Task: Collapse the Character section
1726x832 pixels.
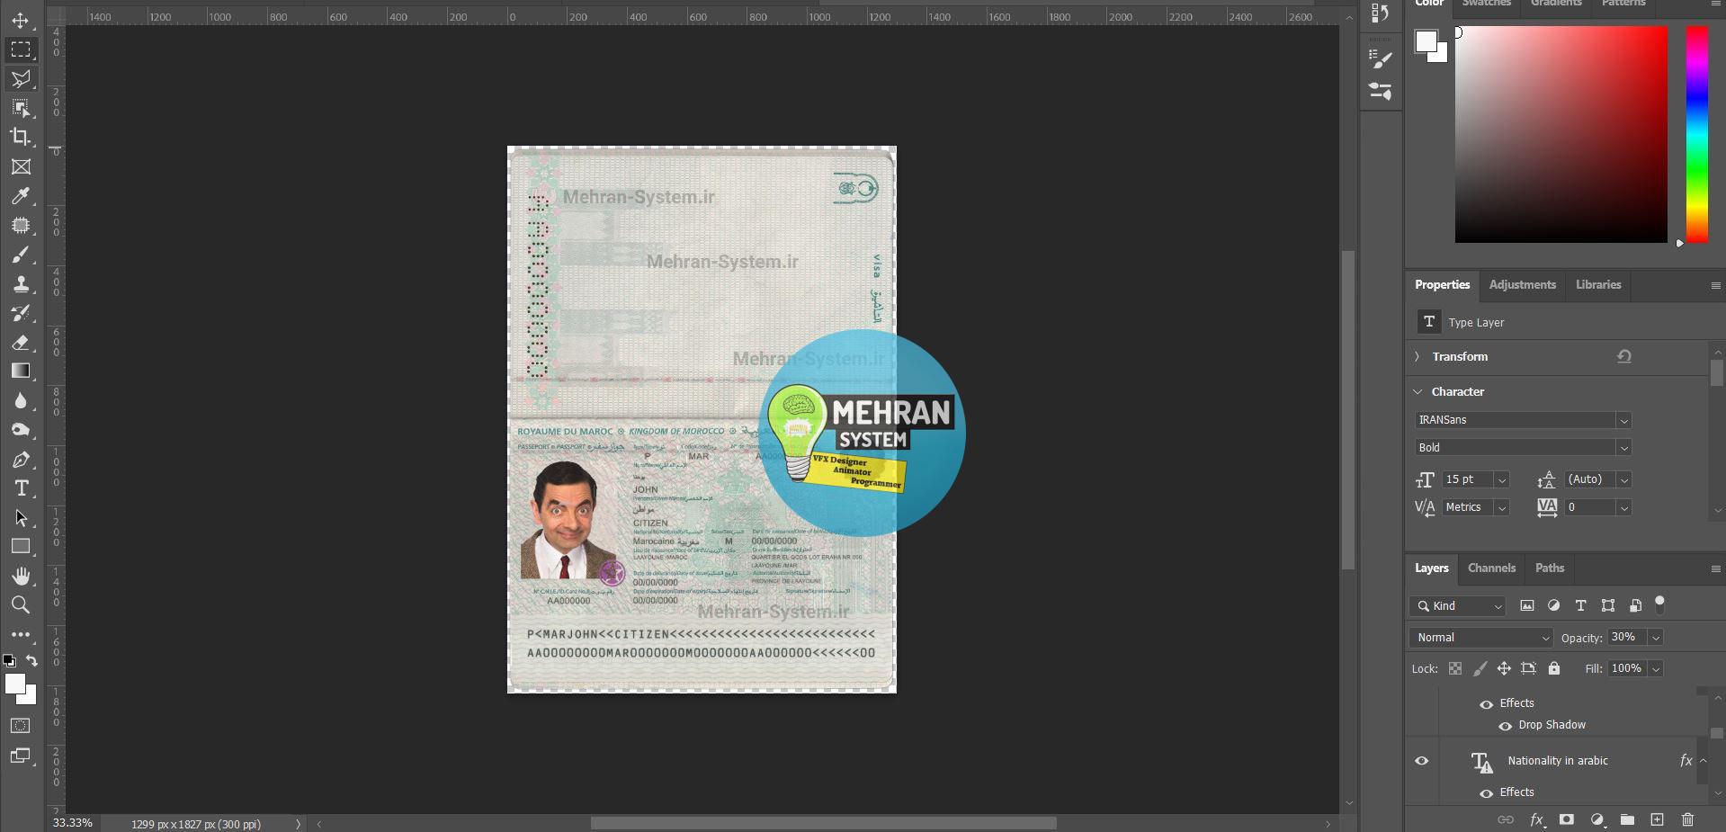Action: (1417, 392)
